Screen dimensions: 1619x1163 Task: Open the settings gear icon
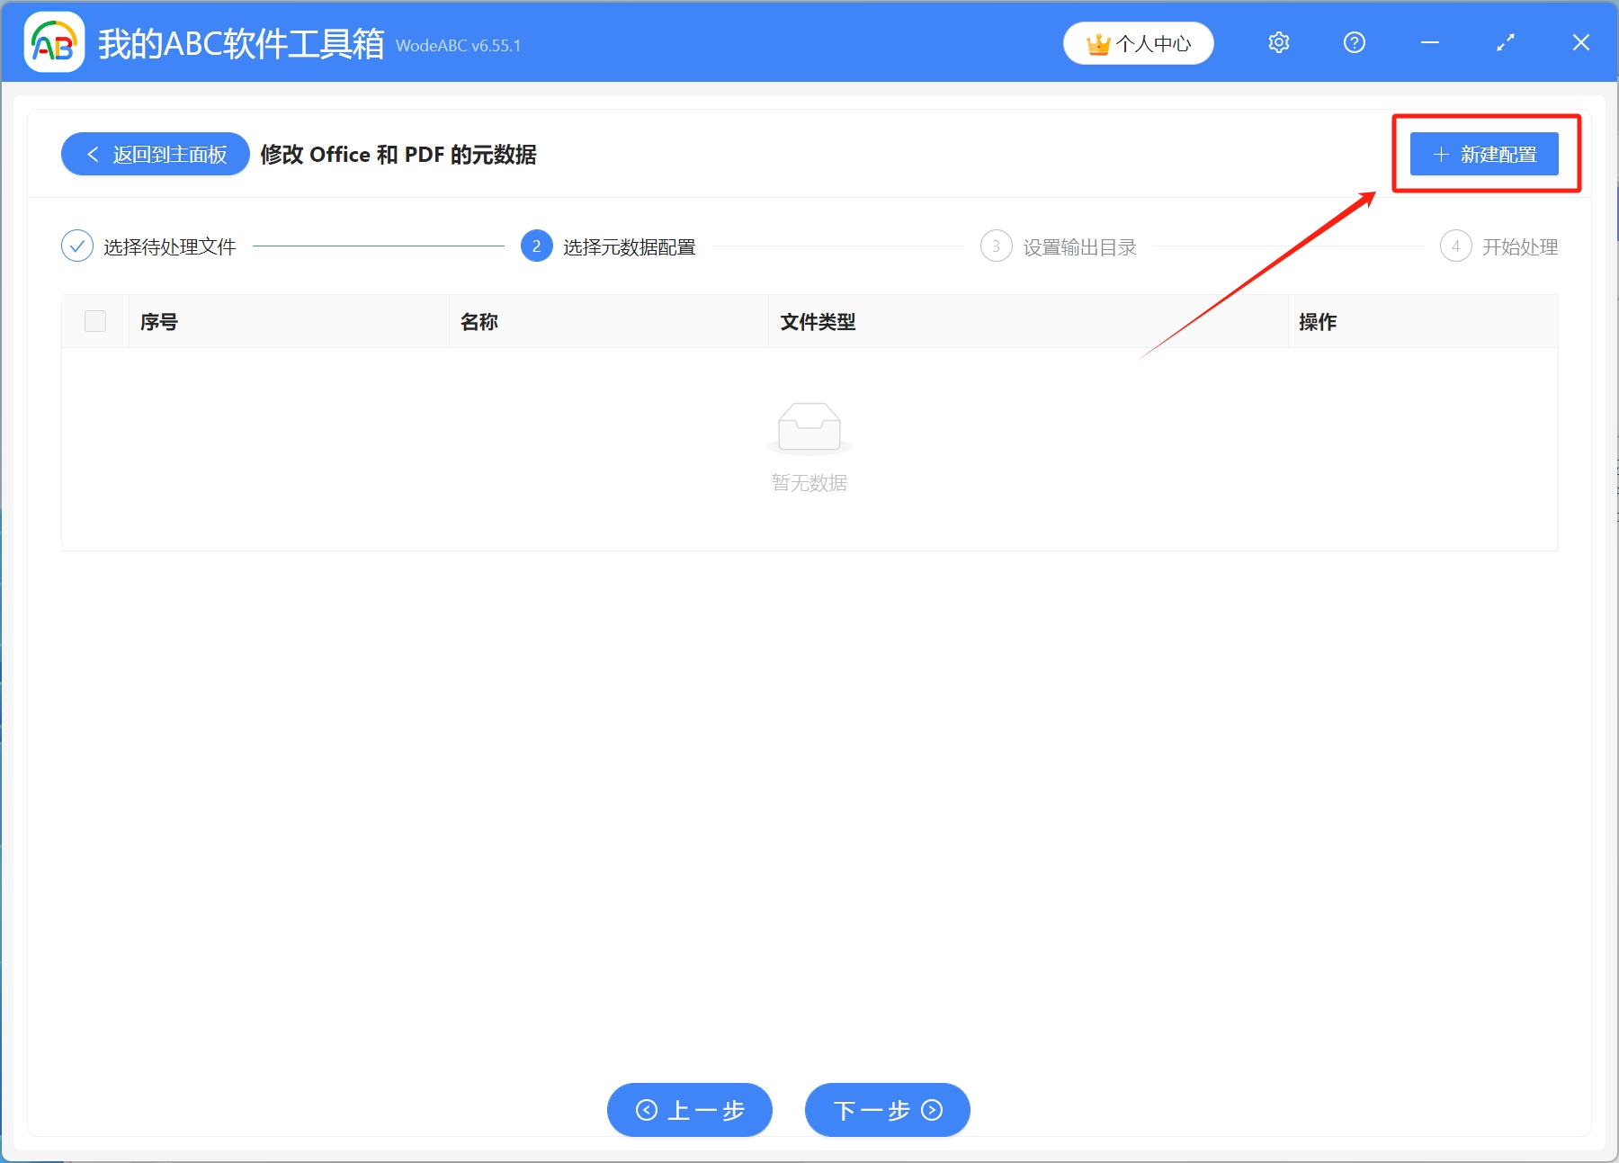(1279, 42)
